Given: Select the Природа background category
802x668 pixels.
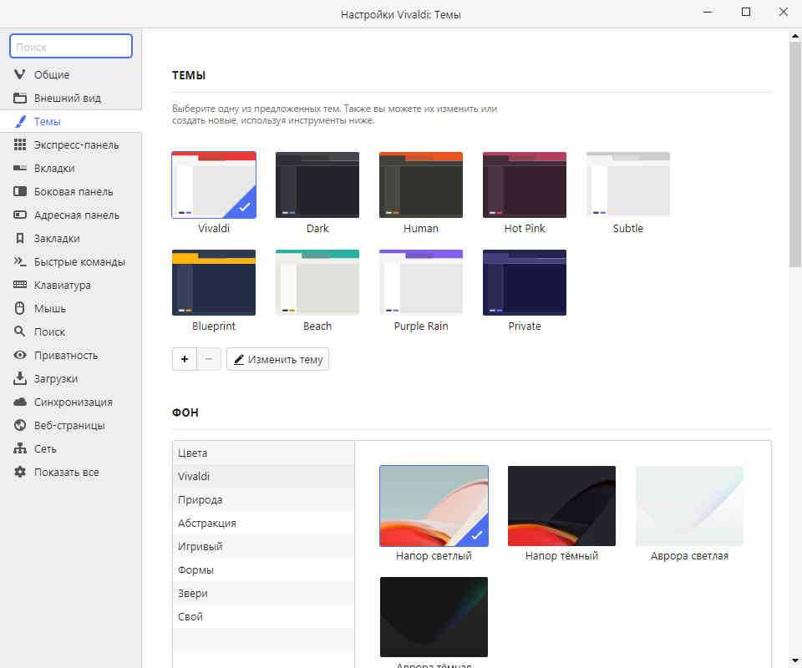Looking at the screenshot, I should click(200, 499).
